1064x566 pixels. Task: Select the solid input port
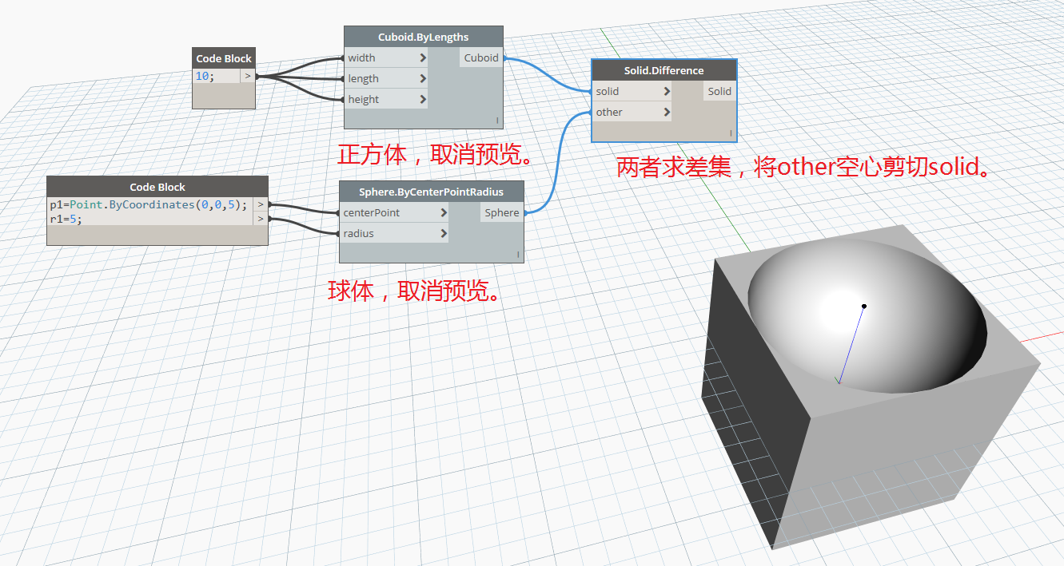pyautogui.click(x=632, y=92)
